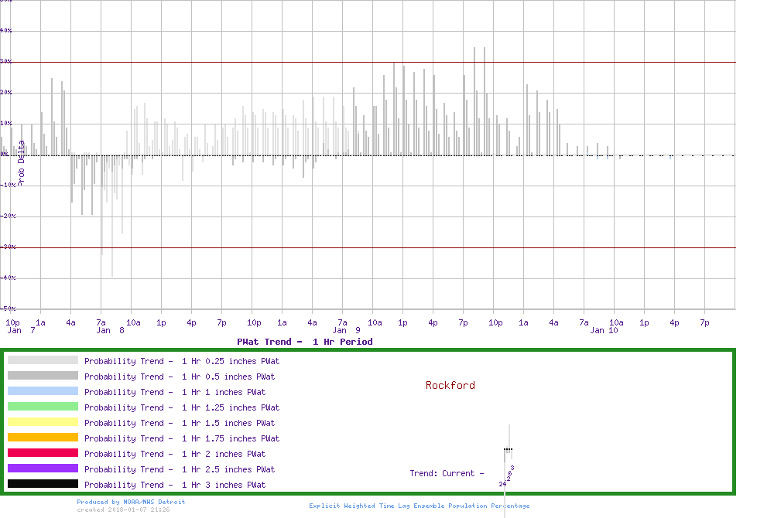Click the light blue 1 inches PWat swatch
The image size is (774, 518).
[43, 391]
